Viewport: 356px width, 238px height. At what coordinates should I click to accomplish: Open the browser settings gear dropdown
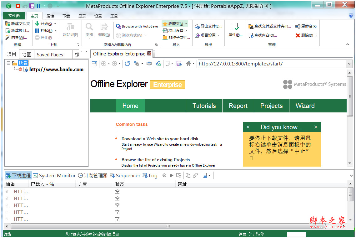pyautogui.click(x=142, y=64)
